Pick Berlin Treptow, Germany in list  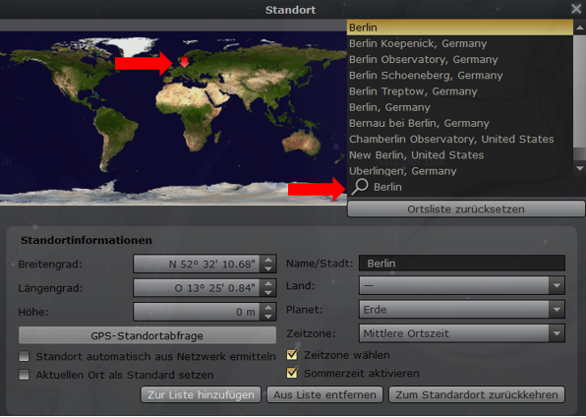(460, 91)
